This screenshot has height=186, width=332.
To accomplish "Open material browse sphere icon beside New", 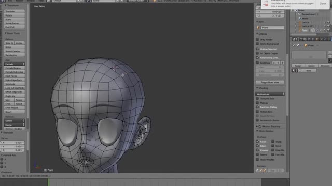I will click(x=295, y=71).
